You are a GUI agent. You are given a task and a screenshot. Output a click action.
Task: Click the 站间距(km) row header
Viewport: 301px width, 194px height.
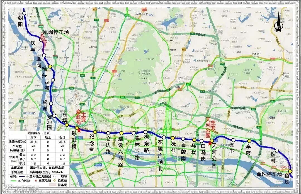[x=13, y=159]
